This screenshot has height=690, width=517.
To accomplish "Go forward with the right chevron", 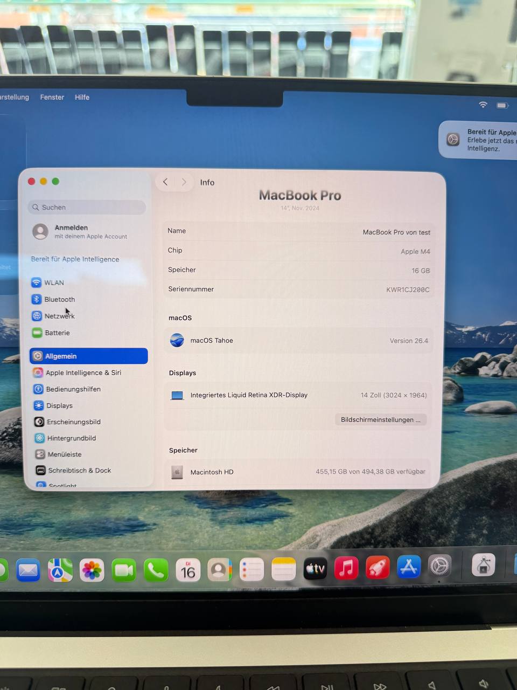I will [184, 182].
